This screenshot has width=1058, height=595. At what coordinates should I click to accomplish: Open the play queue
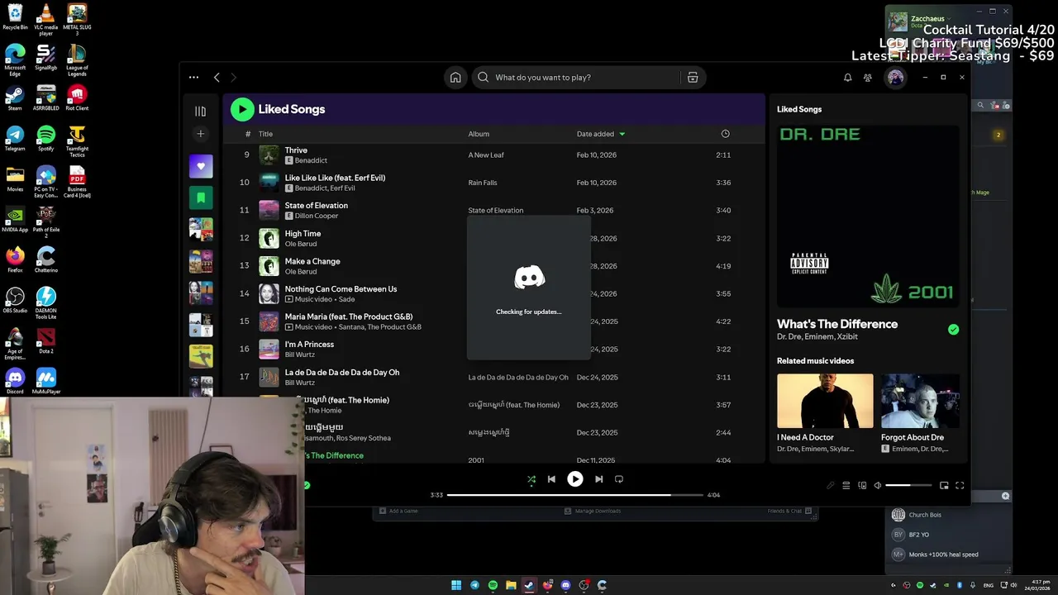click(846, 486)
